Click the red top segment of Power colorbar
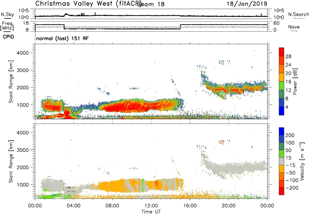This screenshot has width=309, height=214. coord(282,52)
